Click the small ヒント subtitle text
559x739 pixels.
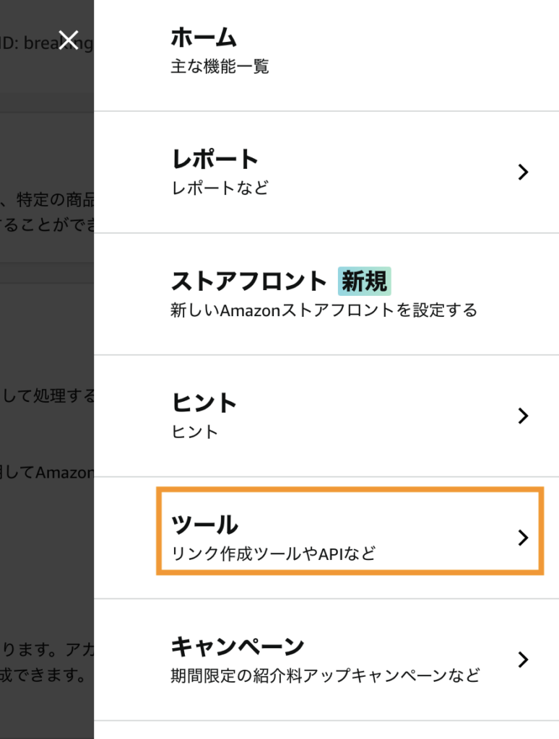tap(194, 432)
